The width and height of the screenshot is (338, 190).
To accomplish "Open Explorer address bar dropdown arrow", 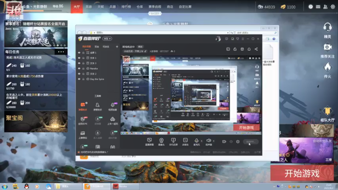I will point(228,33).
